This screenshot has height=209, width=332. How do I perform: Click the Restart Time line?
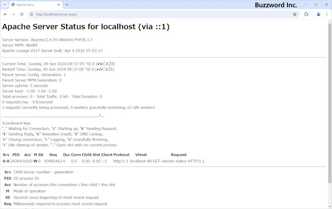[58, 69]
